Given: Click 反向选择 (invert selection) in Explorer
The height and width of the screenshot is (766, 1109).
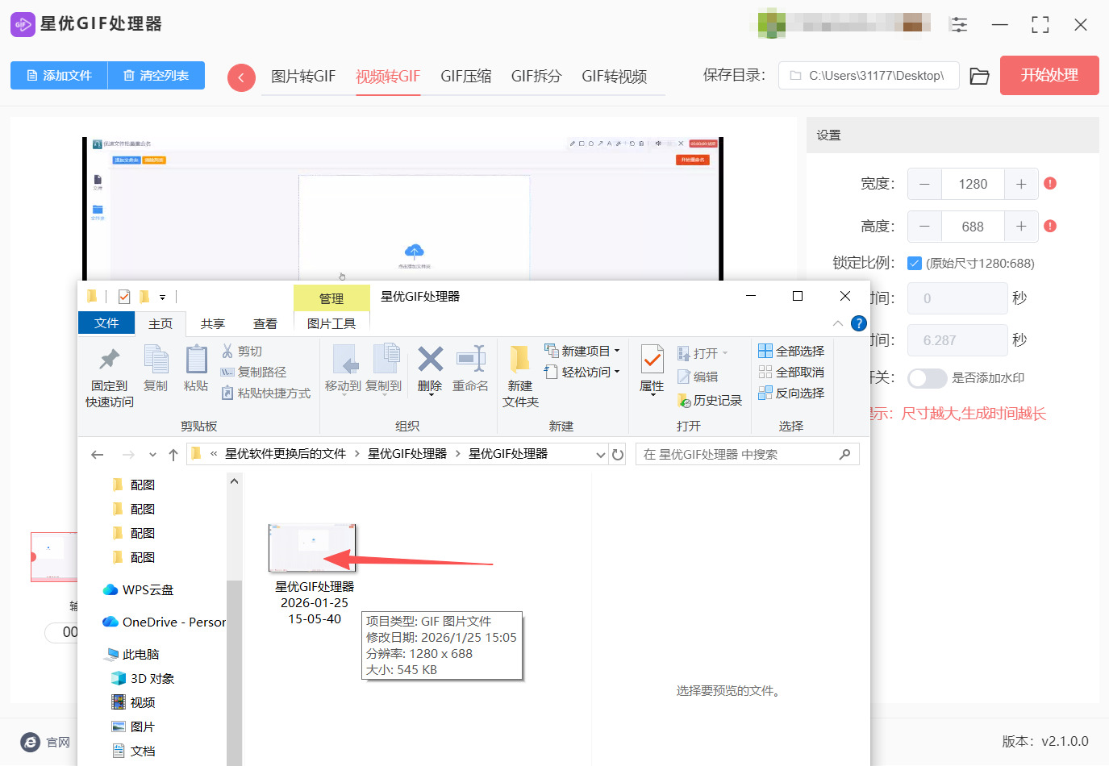Looking at the screenshot, I should [791, 393].
